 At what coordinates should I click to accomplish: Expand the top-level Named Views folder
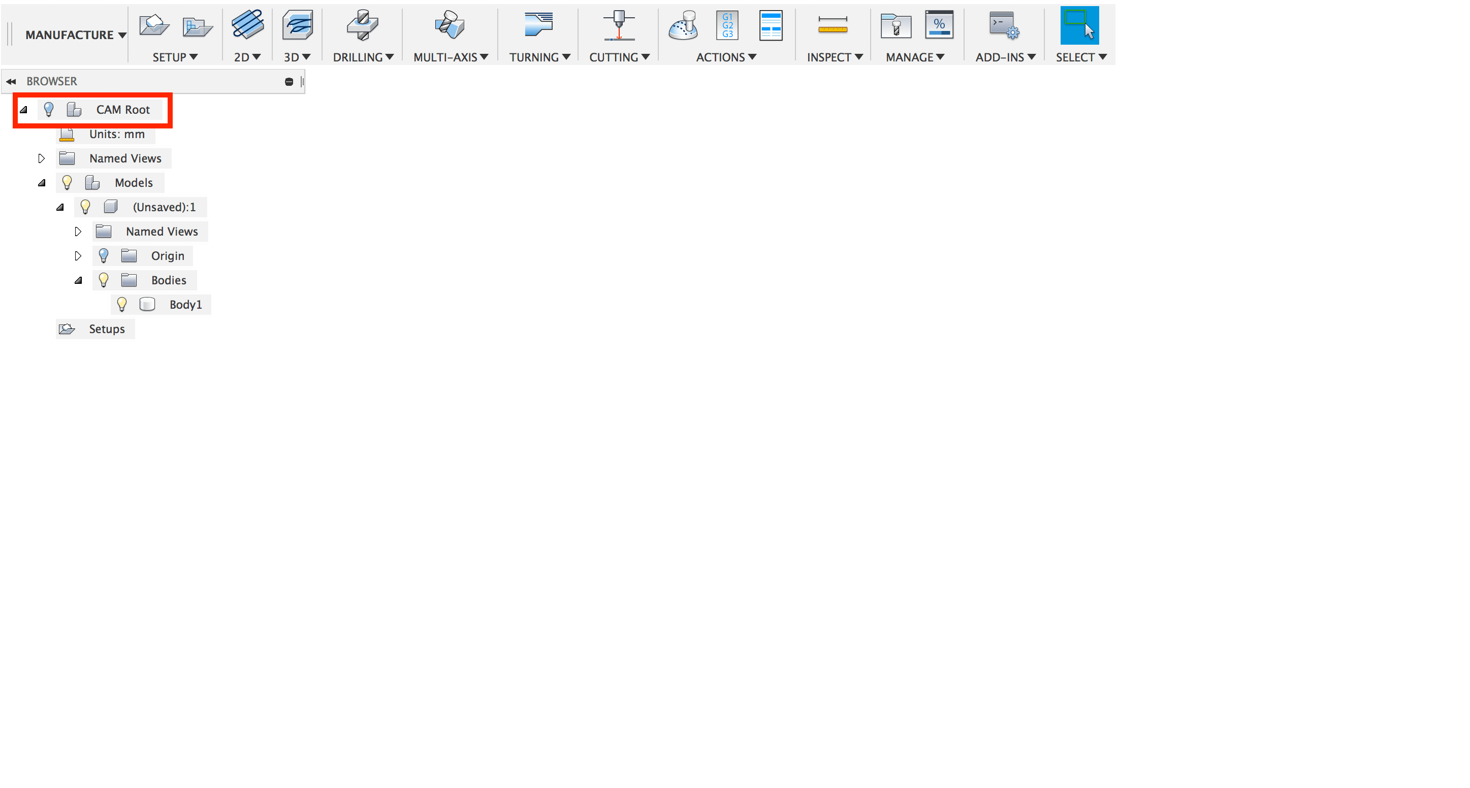coord(41,158)
